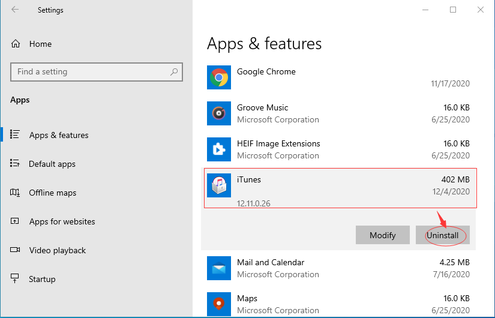Select Apps & features in sidebar
Screen dimensions: 495x318
coord(59,135)
